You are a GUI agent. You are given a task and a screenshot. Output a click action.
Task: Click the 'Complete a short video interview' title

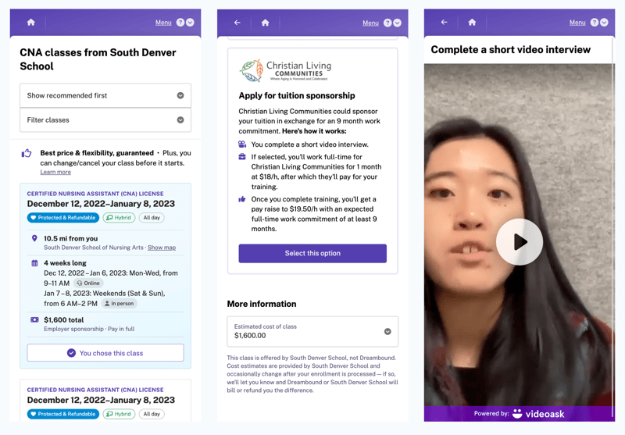click(x=511, y=50)
